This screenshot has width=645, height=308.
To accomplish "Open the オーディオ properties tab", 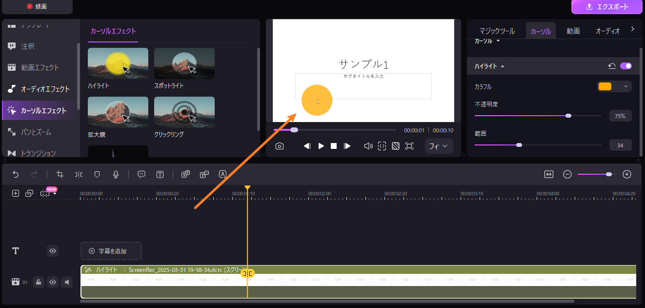I will [607, 31].
